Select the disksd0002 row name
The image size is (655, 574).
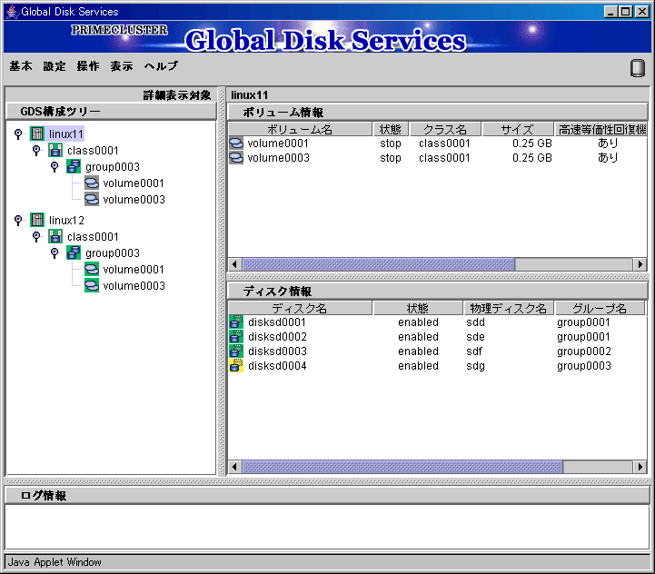coord(277,337)
